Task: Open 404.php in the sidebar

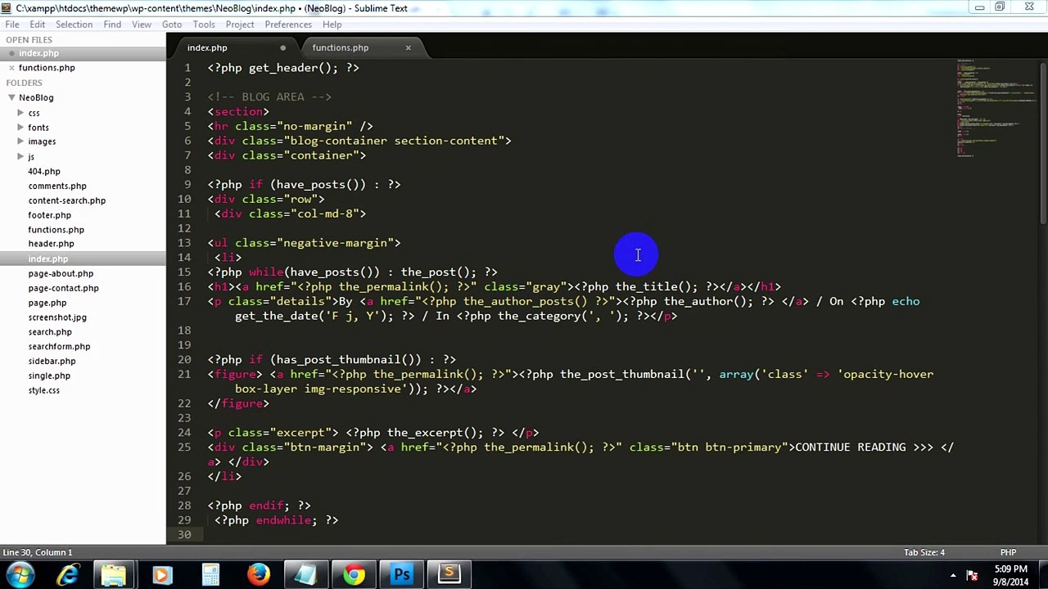Action: (44, 172)
